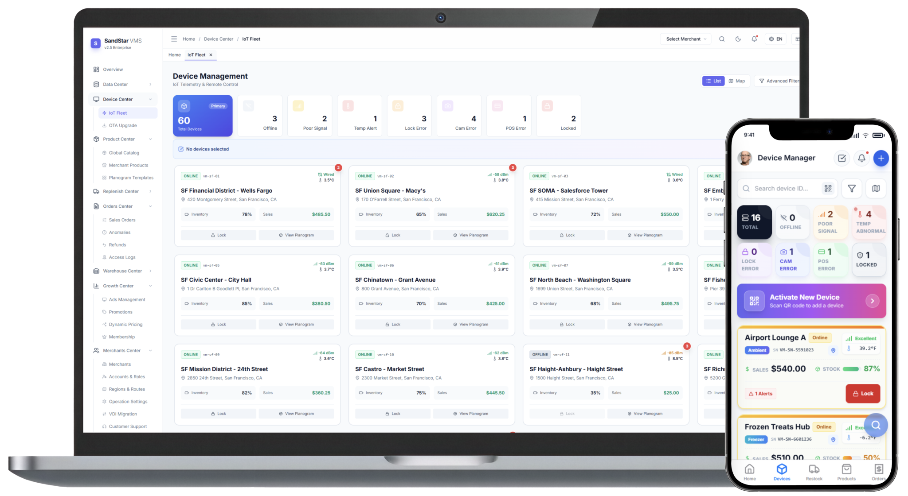Open notifications bell in desktop header
Image resolution: width=908 pixels, height=496 pixels.
click(754, 39)
